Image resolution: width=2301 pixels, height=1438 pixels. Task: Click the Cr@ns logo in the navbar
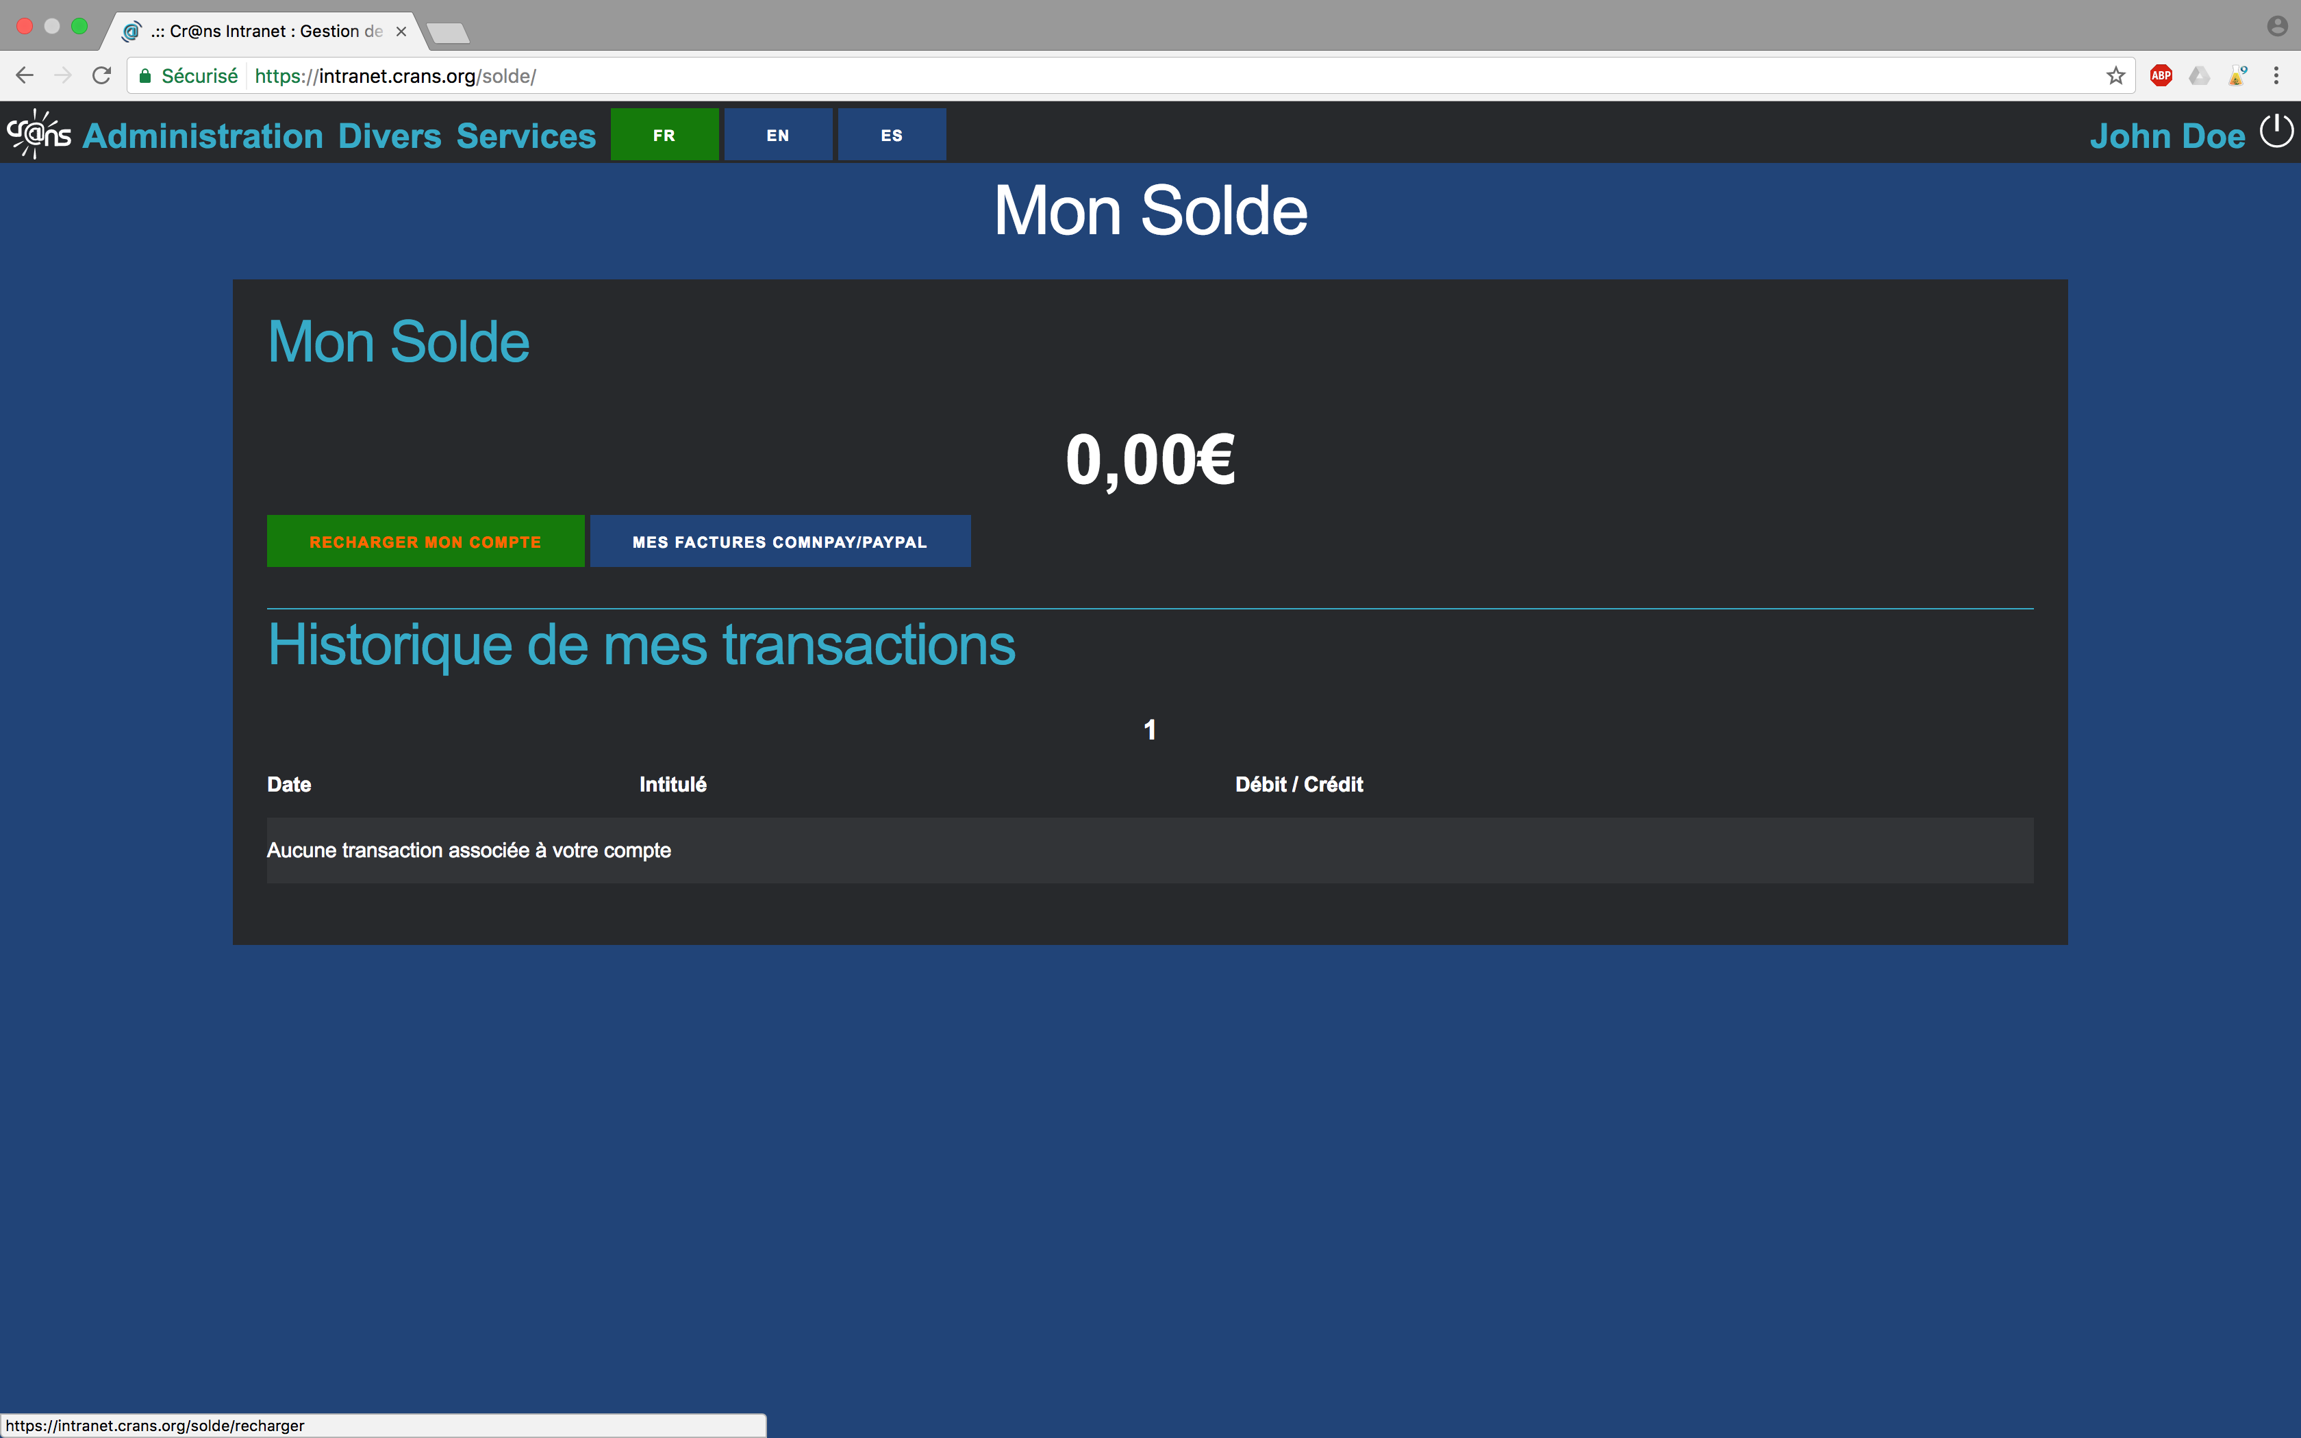coord(38,134)
